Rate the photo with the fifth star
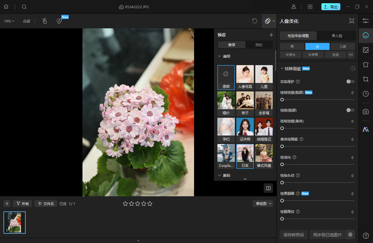Screen dimensions: 373x243 point(150,204)
